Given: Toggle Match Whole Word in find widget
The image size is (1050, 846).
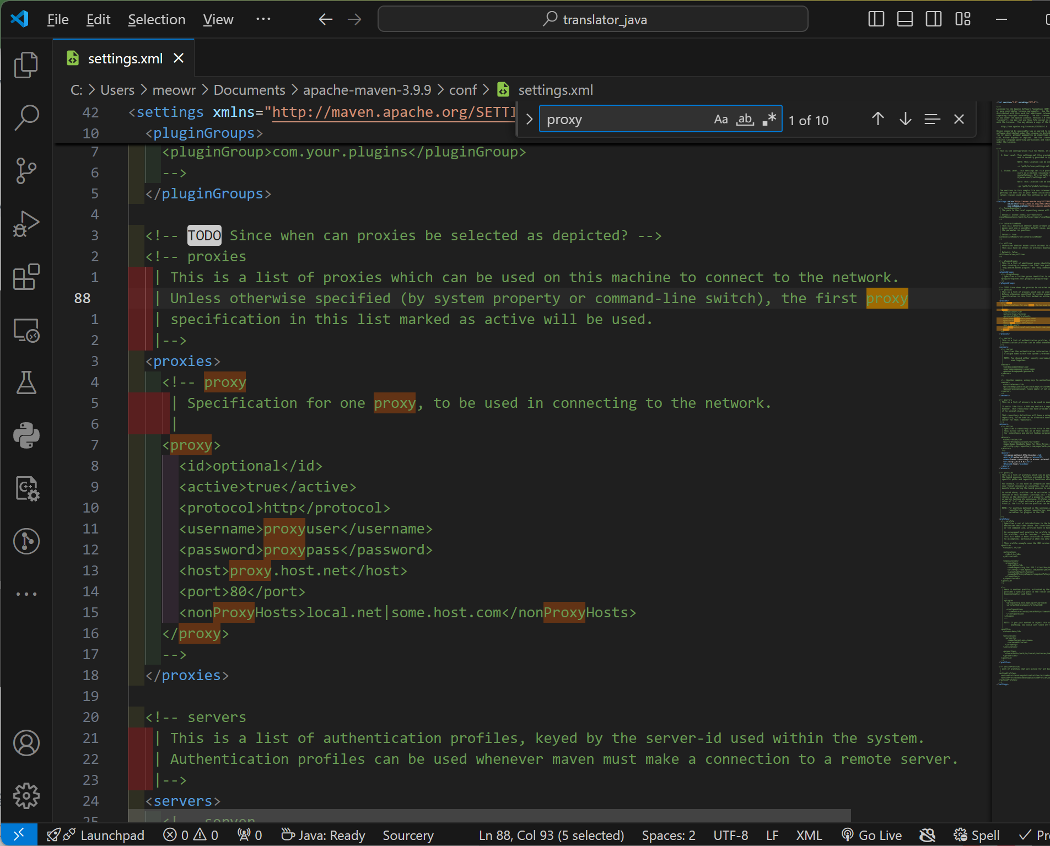Looking at the screenshot, I should click(x=745, y=120).
